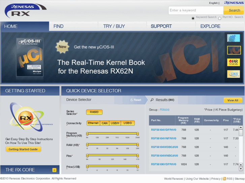Click the Connectivity column header
The height and width of the screenshot is (183, 245).
(211, 121)
